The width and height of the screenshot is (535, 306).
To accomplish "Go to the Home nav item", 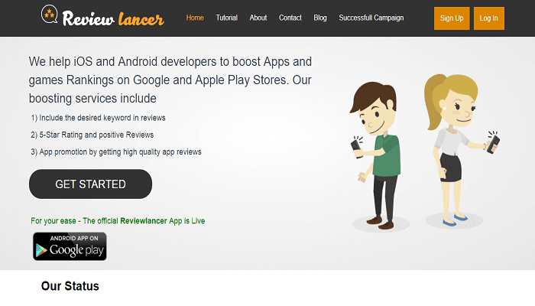I will pos(195,18).
